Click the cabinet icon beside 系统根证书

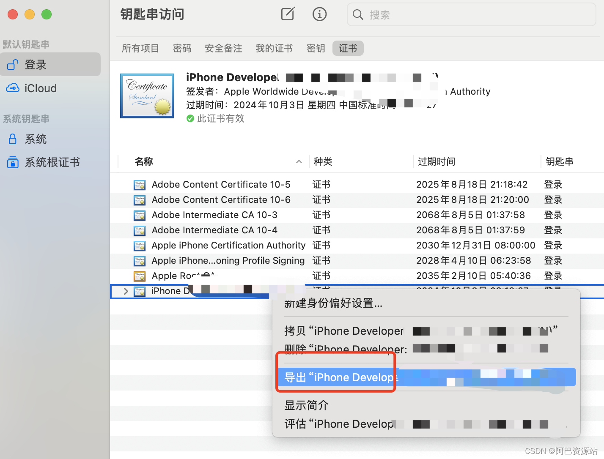tap(13, 162)
